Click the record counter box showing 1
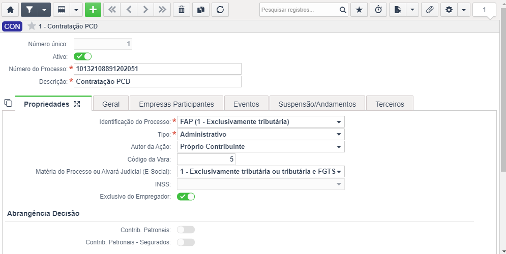Image resolution: width=506 pixels, height=254 pixels. click(x=484, y=10)
